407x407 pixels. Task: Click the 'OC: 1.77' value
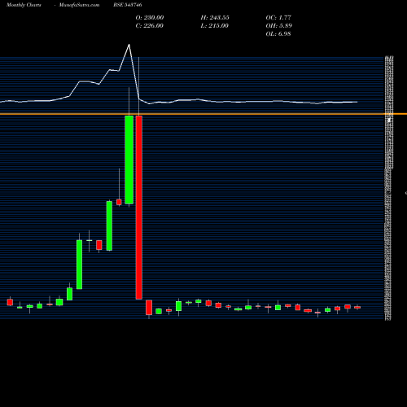[x=278, y=17]
